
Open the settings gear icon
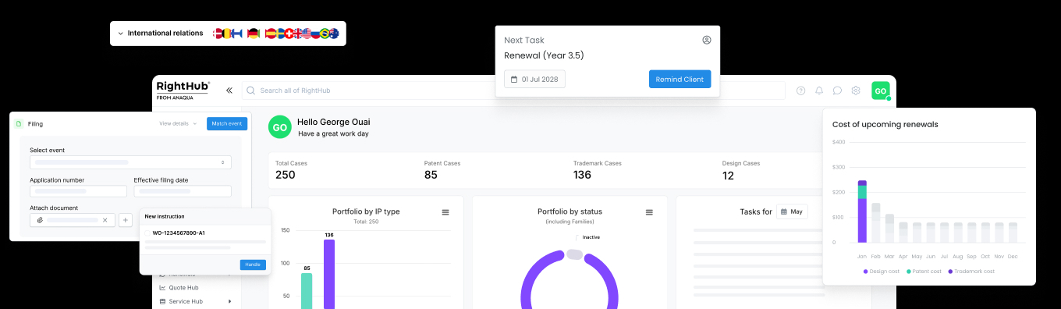pos(856,91)
